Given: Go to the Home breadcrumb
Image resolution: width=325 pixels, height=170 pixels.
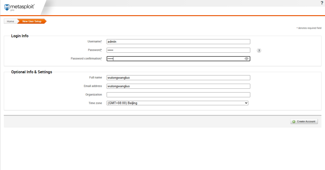Looking at the screenshot, I should coord(10,21).
